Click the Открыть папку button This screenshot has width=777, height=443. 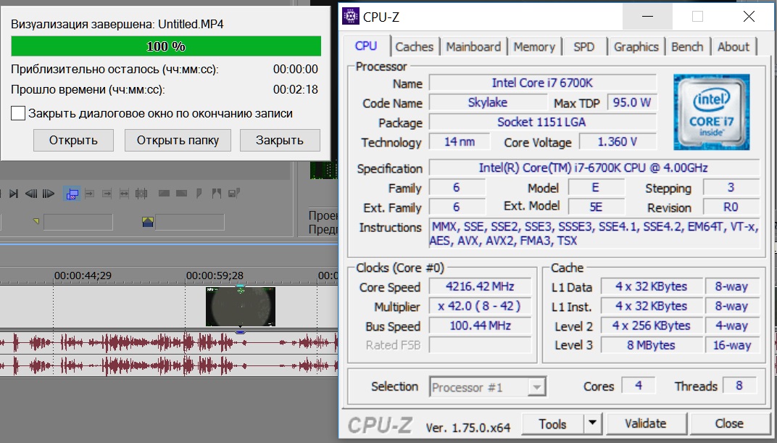[178, 140]
